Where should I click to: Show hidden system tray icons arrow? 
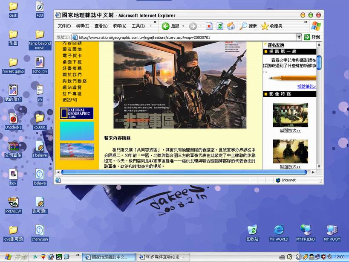click(298, 257)
